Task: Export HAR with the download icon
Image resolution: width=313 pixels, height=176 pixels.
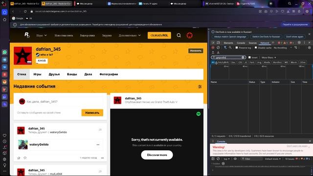Action: click(x=218, y=52)
